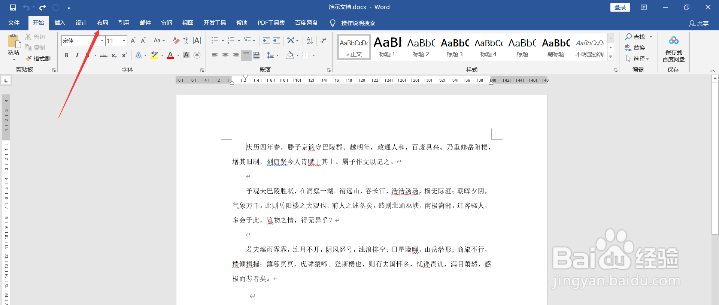Toggle italic formatting
The width and height of the screenshot is (719, 305).
[77, 55]
